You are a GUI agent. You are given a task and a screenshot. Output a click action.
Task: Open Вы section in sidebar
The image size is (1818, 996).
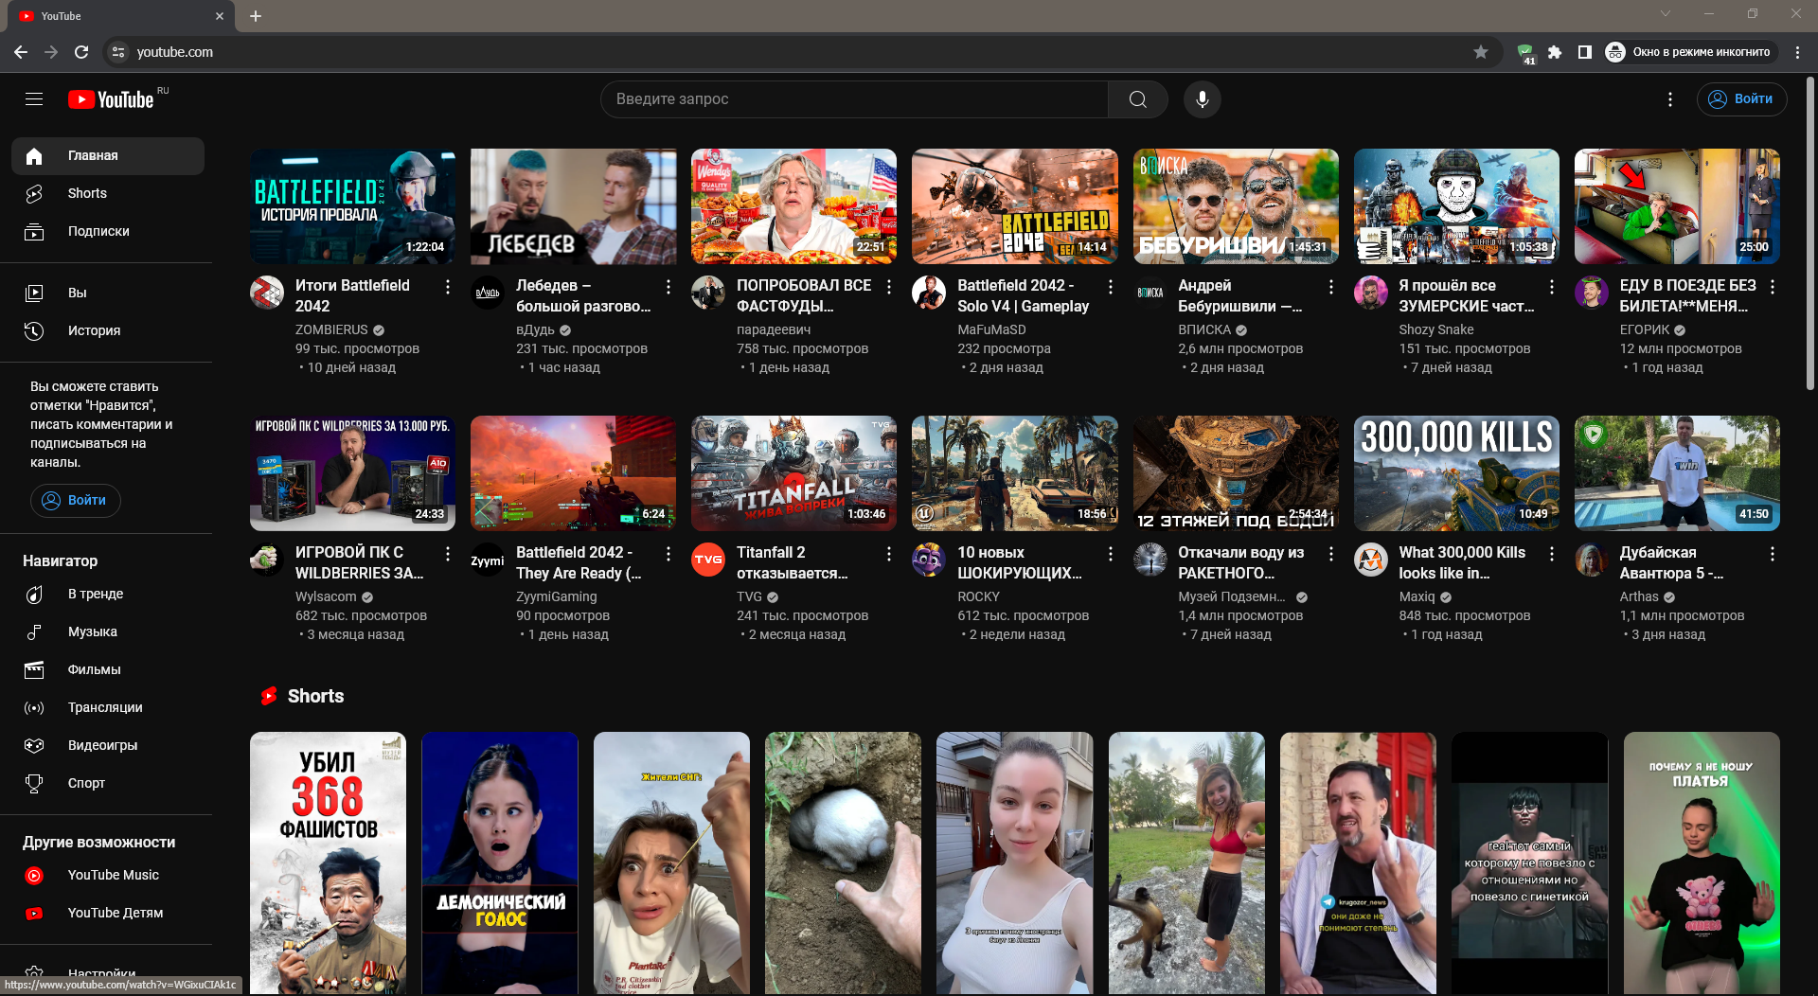(x=108, y=293)
